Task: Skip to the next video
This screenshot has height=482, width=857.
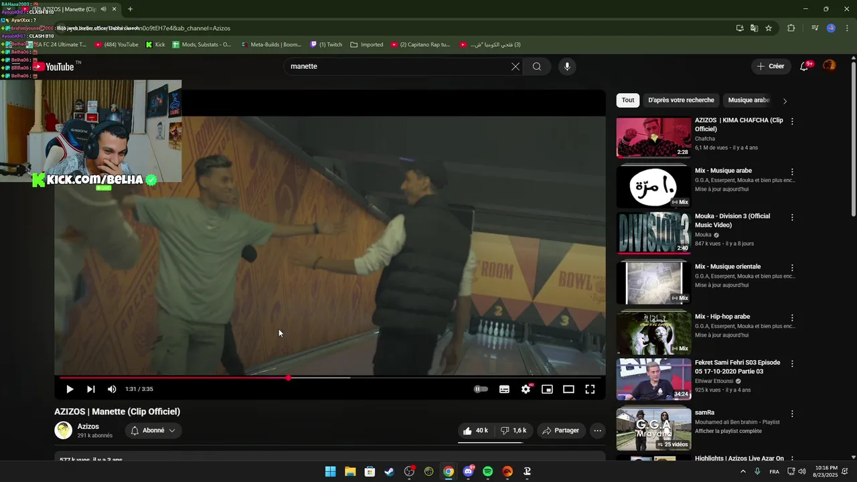Action: 91,389
